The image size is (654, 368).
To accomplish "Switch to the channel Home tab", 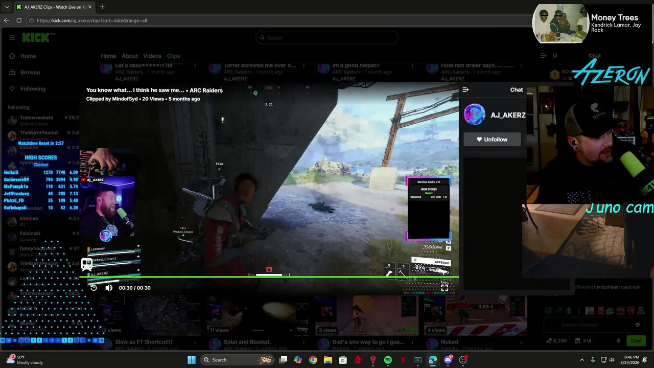I will tap(108, 56).
